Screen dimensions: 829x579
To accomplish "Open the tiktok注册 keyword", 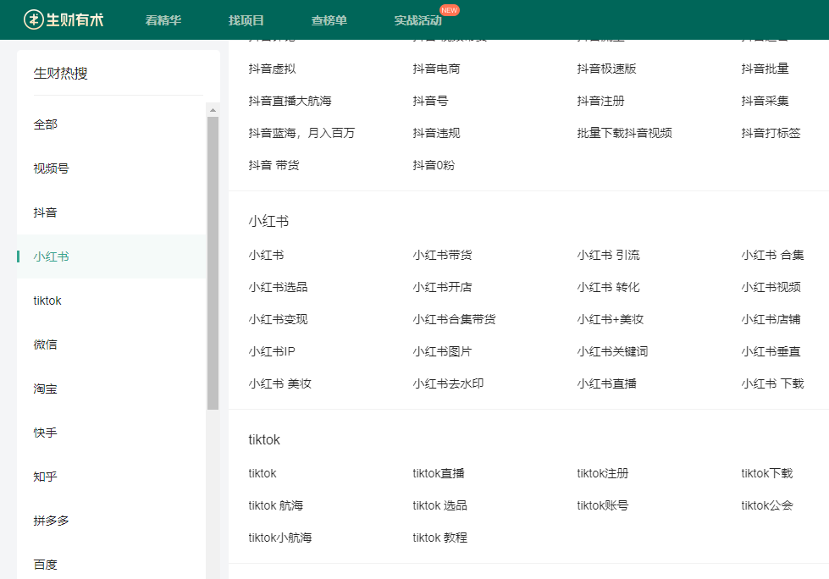I will coord(603,474).
